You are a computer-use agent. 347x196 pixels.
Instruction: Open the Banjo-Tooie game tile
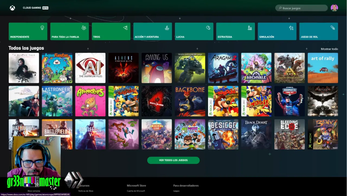(x=256, y=101)
